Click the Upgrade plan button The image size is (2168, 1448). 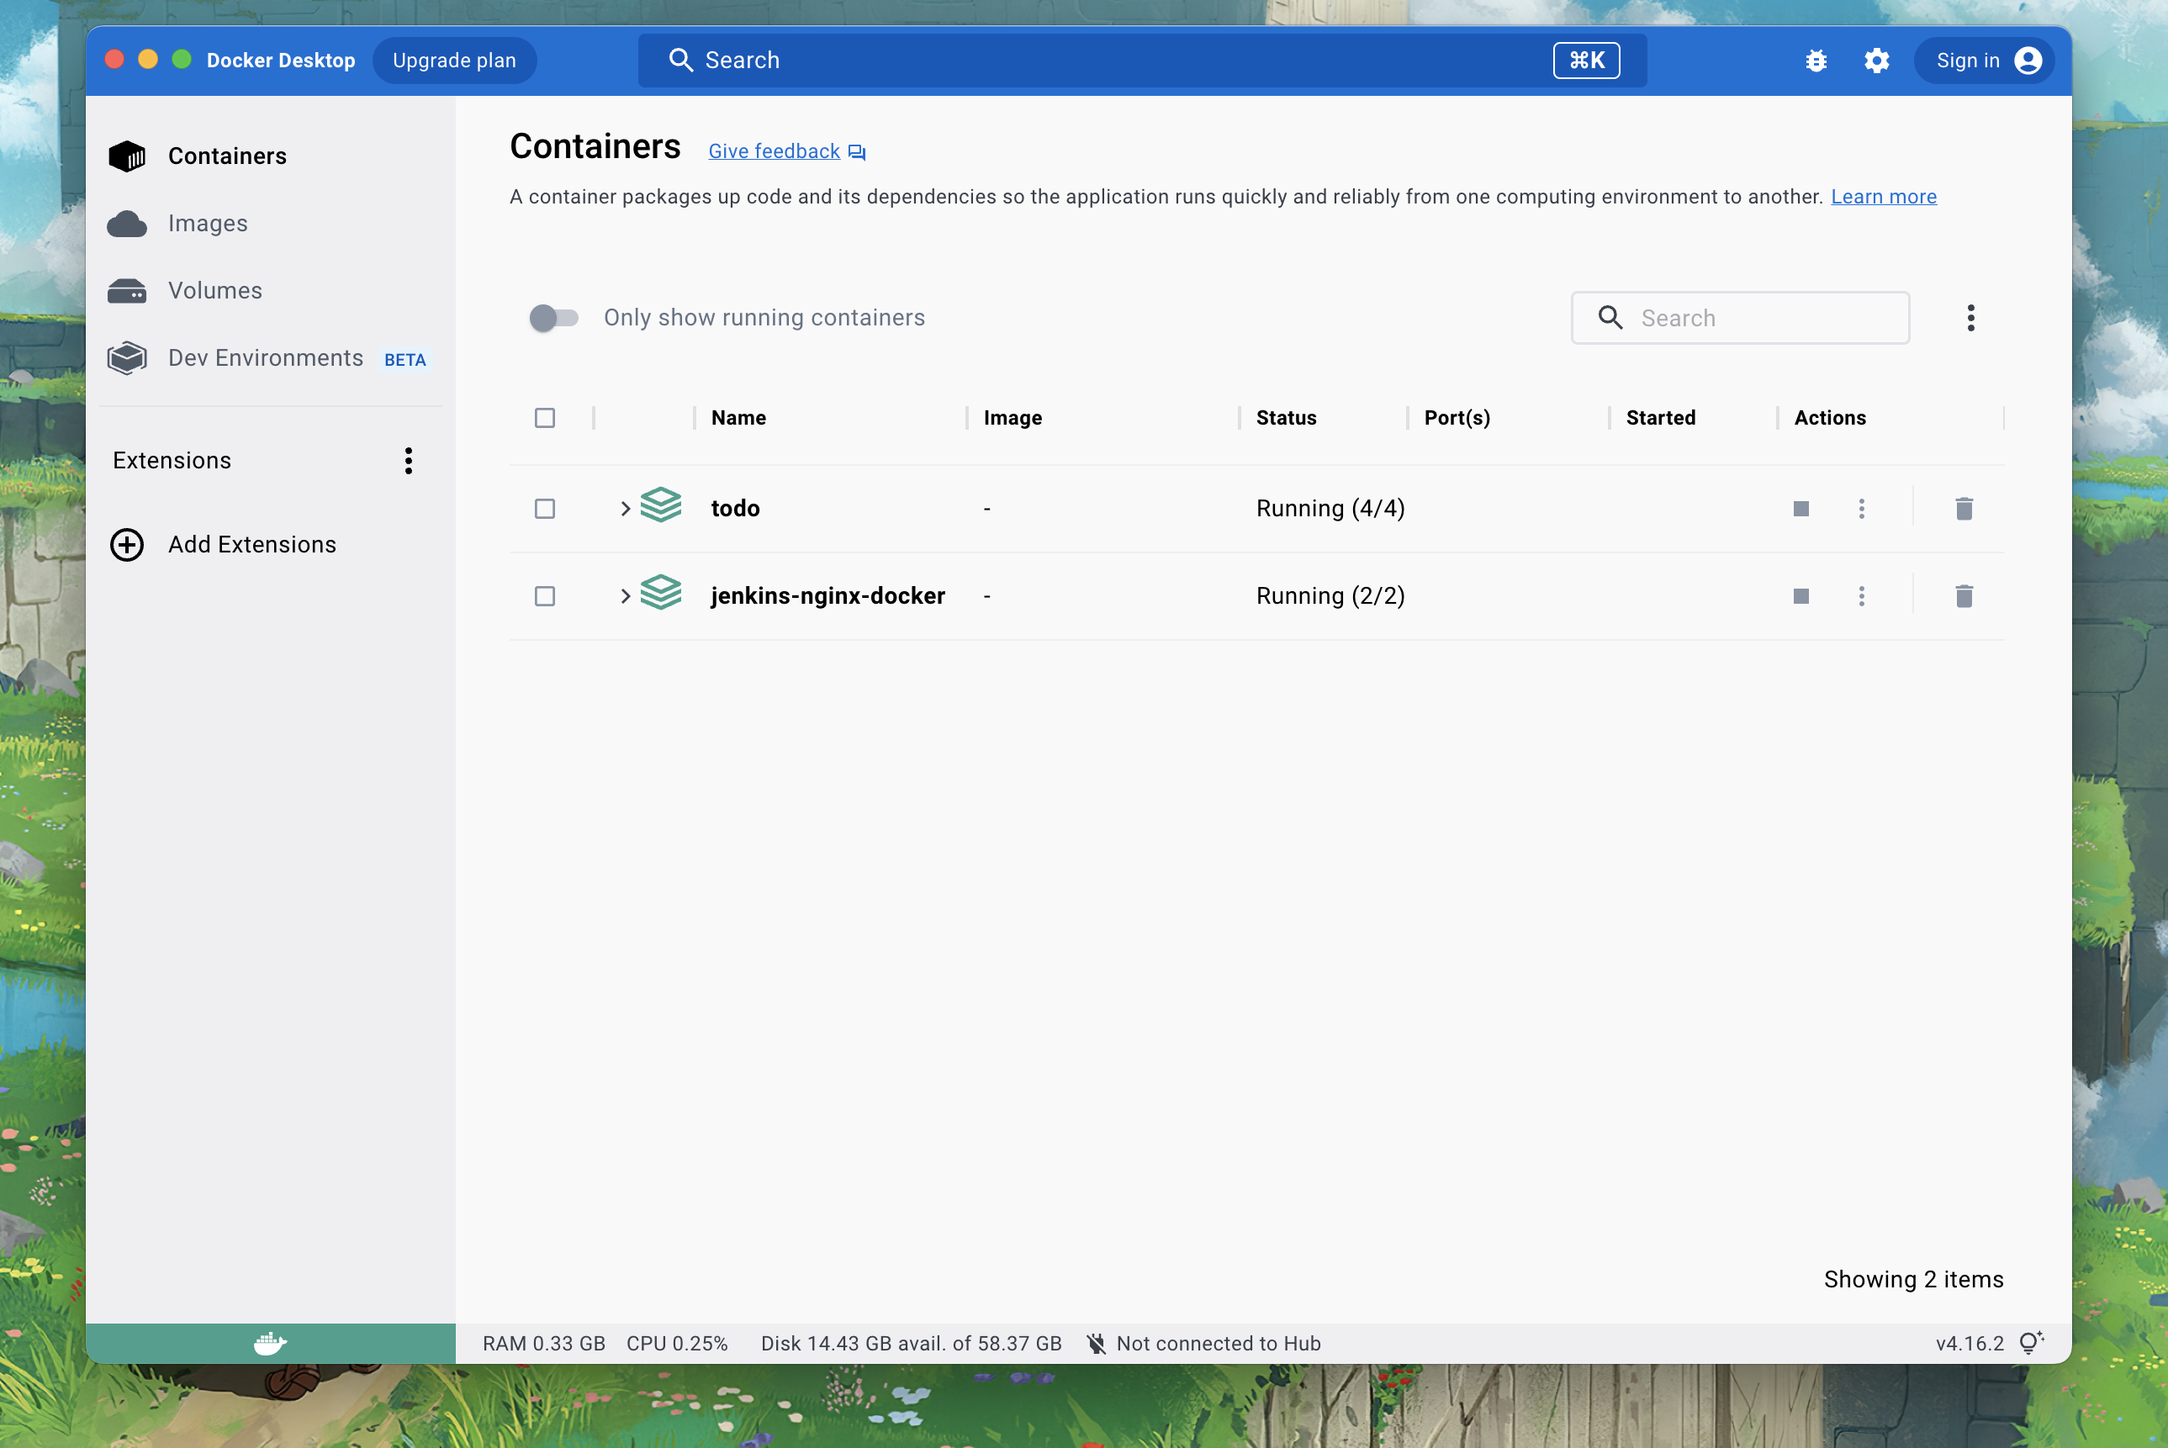[x=454, y=61]
